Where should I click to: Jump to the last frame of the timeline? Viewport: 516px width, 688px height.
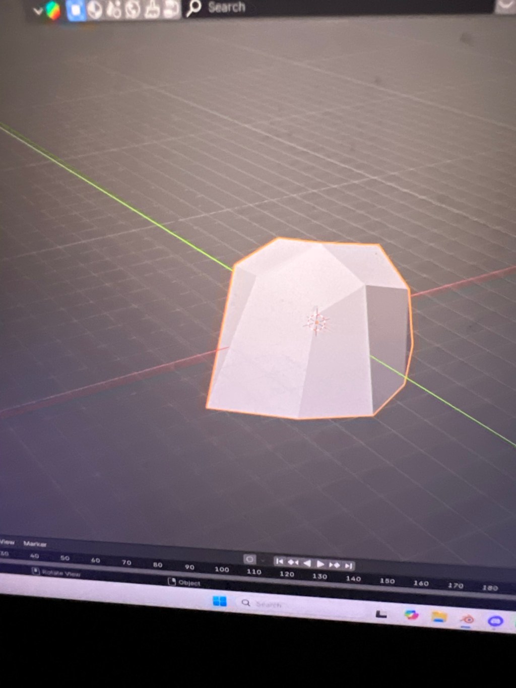(348, 566)
